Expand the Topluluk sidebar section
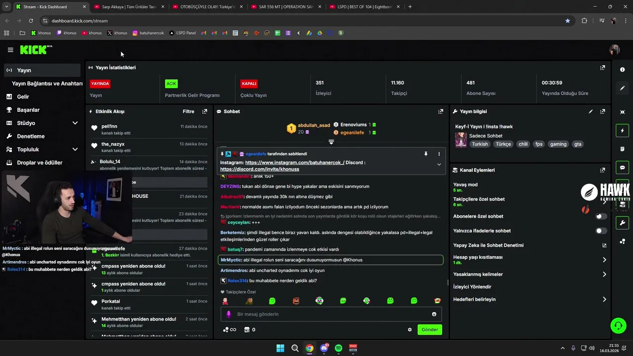 tap(75, 149)
